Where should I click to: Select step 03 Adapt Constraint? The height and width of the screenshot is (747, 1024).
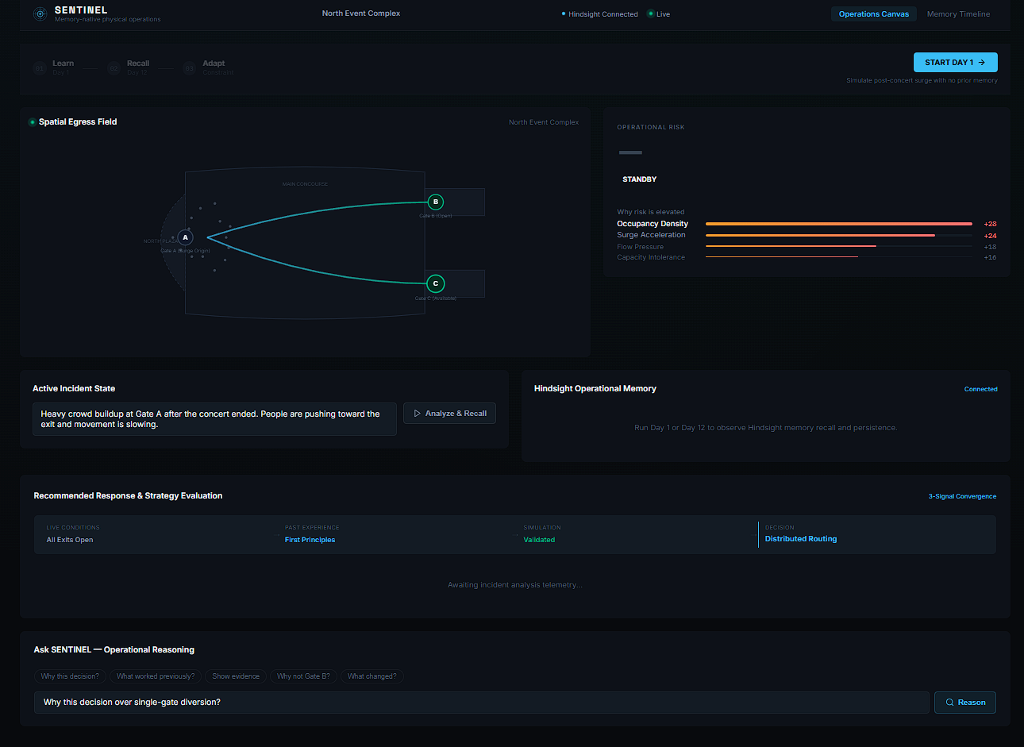click(208, 67)
